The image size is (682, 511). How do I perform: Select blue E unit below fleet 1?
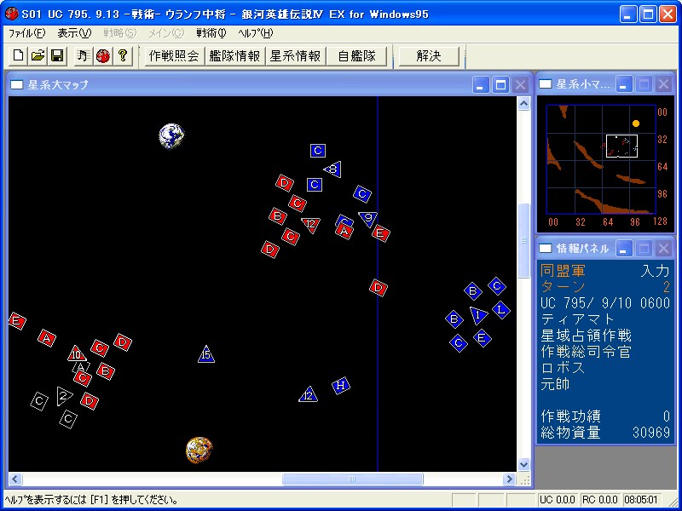(x=482, y=337)
